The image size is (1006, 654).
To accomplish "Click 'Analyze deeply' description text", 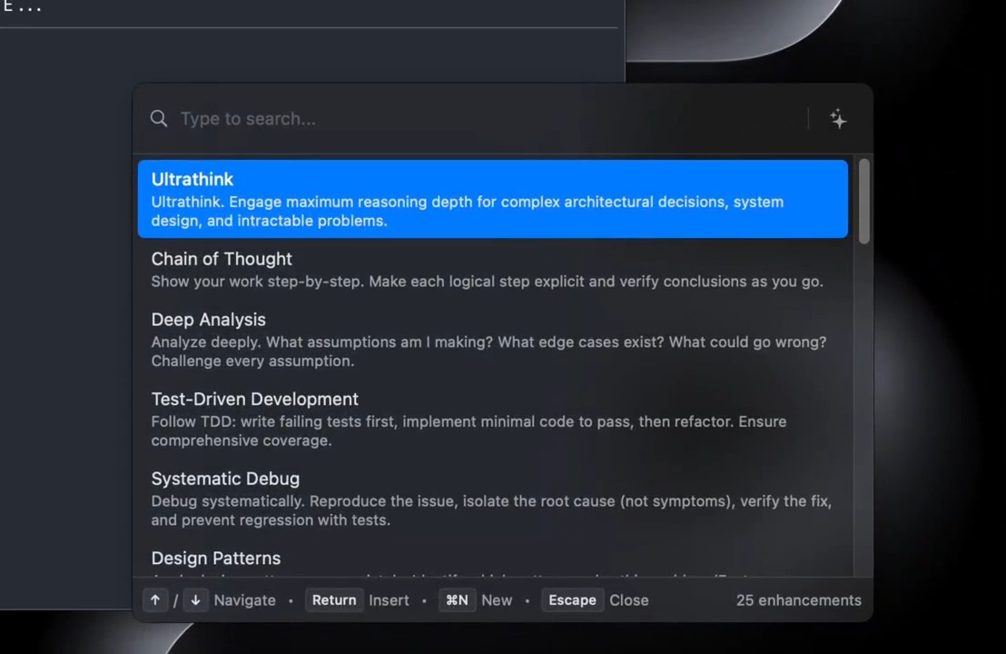I will pyautogui.click(x=488, y=352).
